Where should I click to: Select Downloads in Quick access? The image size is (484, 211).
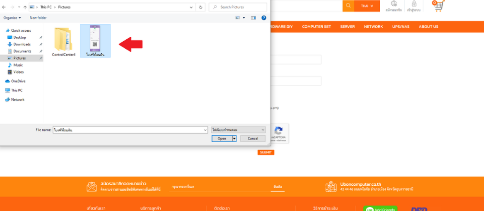pos(22,44)
